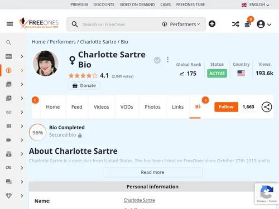Switch to the Photos tab
Image resolution: width=279 pixels, height=209 pixels.
pyautogui.click(x=152, y=107)
